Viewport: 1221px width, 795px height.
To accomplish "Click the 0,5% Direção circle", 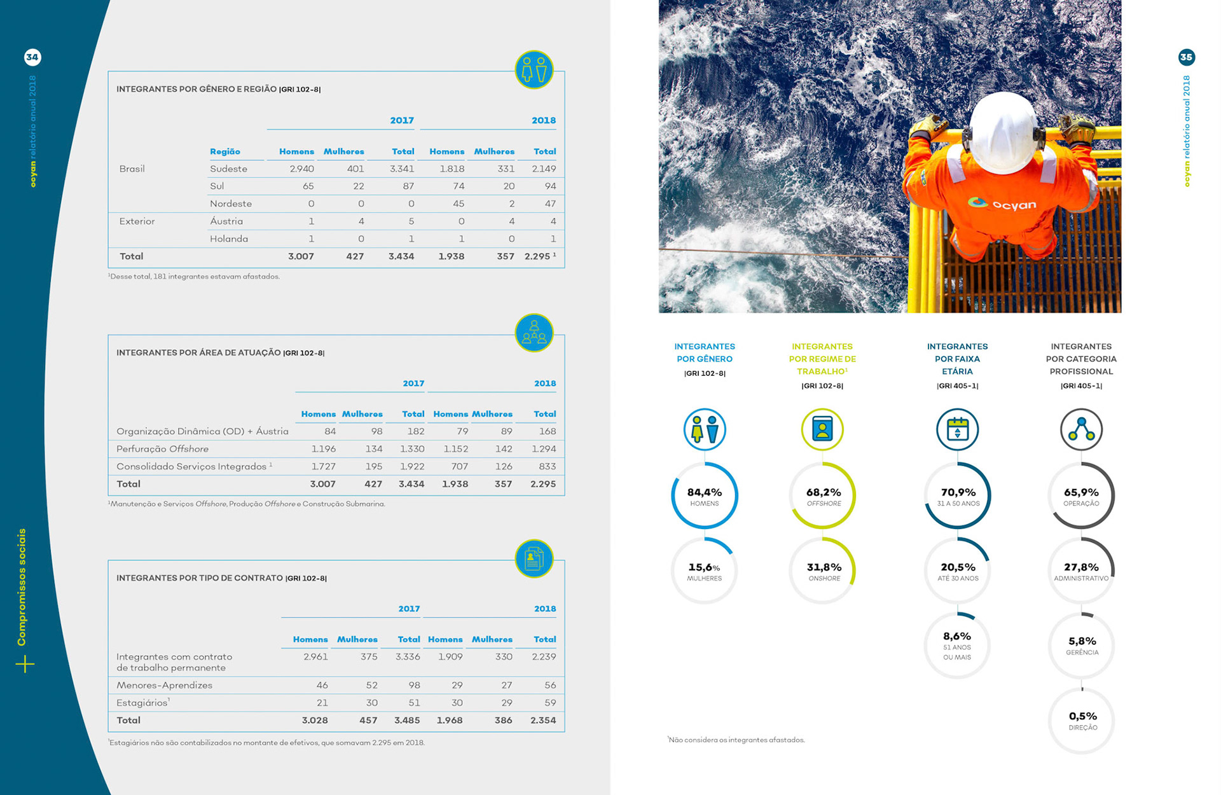I will pos(1082,721).
